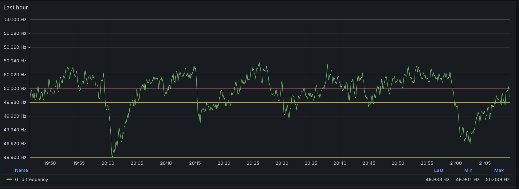519x189 pixels.
Task: Sort legend by the Name column header
Action: tap(22, 170)
